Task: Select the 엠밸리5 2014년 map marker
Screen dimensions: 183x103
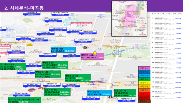Action: click(16, 51)
